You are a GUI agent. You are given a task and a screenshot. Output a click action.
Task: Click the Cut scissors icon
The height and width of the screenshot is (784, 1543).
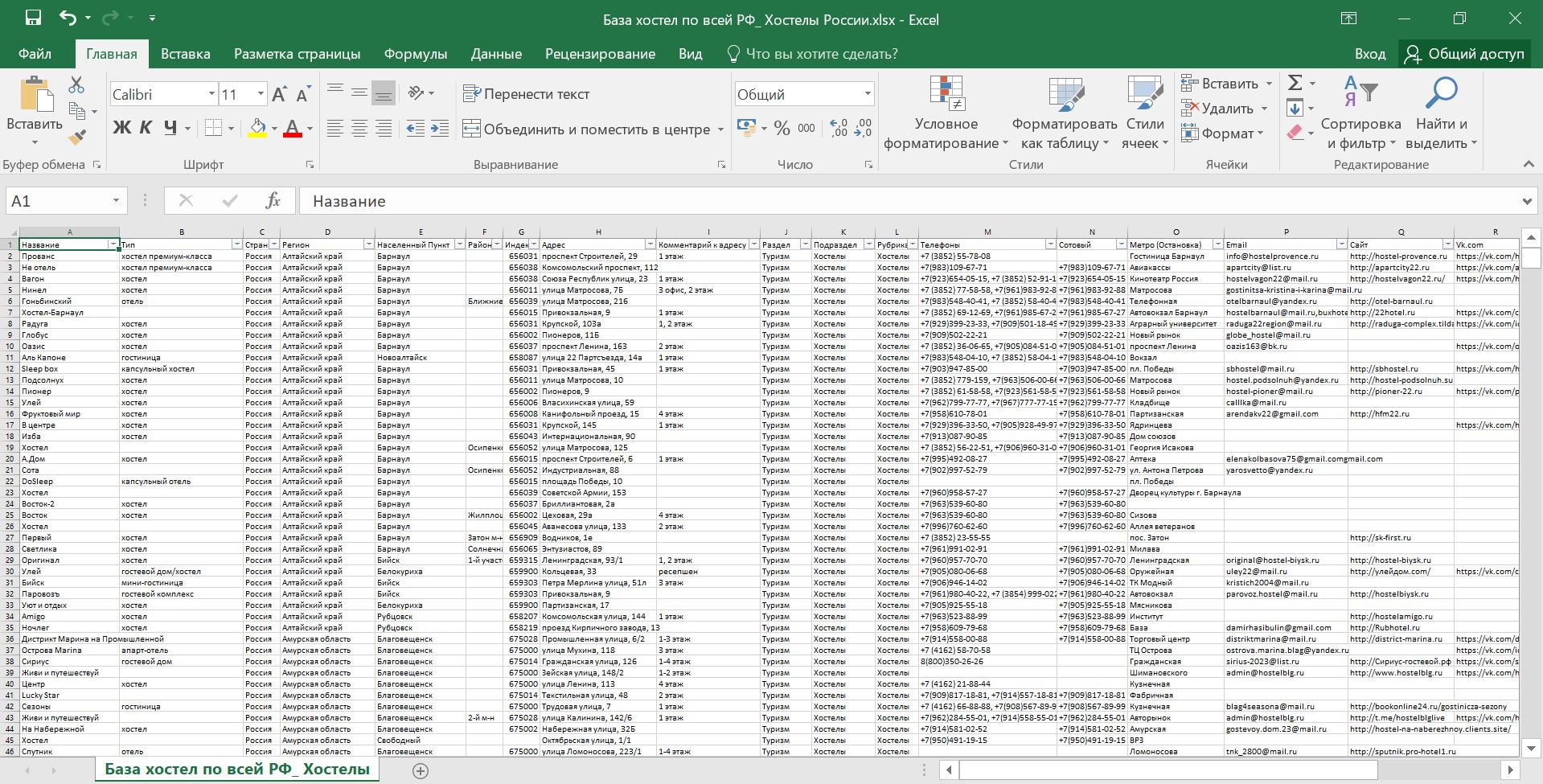[x=76, y=84]
